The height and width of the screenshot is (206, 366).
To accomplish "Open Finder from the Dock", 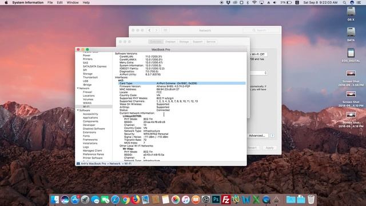I will tap(55, 200).
